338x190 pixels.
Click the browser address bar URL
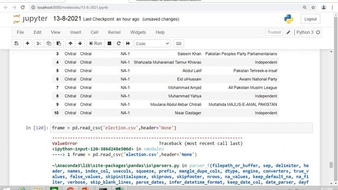coord(72,7)
